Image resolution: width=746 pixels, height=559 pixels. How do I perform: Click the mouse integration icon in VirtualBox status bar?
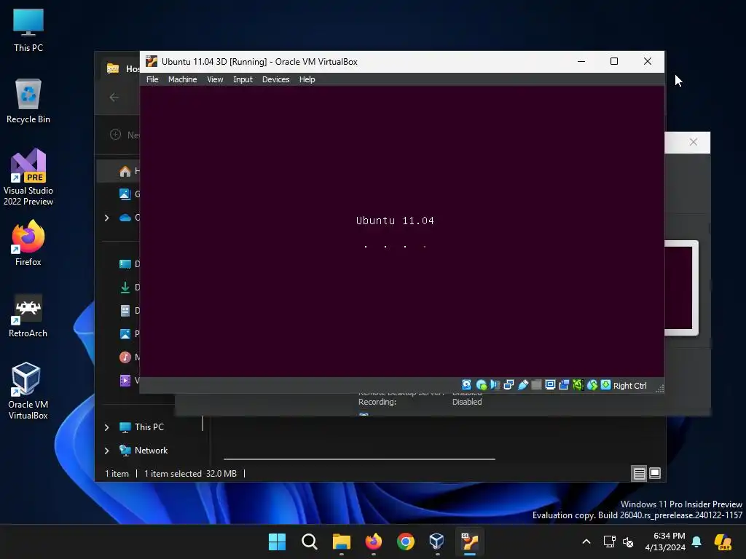(592, 385)
